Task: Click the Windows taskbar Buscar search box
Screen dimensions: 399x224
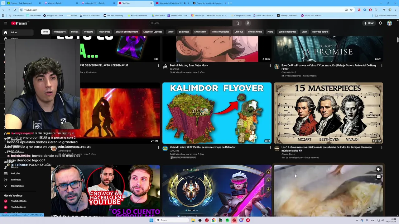Action: (x=172, y=220)
